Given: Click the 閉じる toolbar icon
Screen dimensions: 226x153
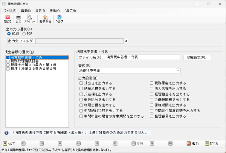Looking at the screenshot, I should point(8,19).
